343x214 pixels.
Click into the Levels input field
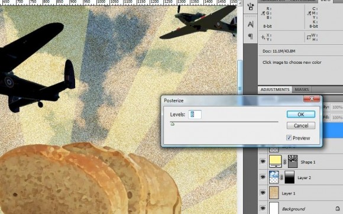195,114
